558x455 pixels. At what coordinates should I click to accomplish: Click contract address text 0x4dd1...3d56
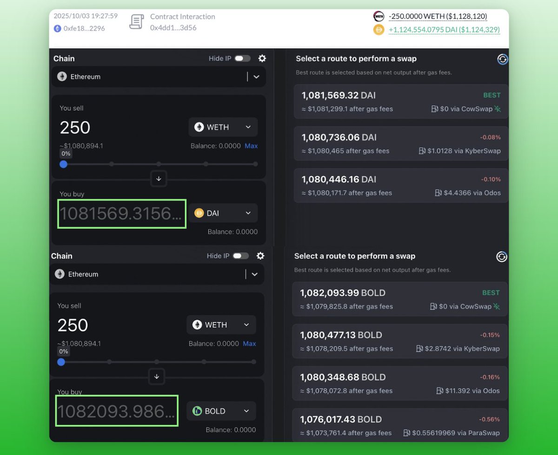(173, 28)
